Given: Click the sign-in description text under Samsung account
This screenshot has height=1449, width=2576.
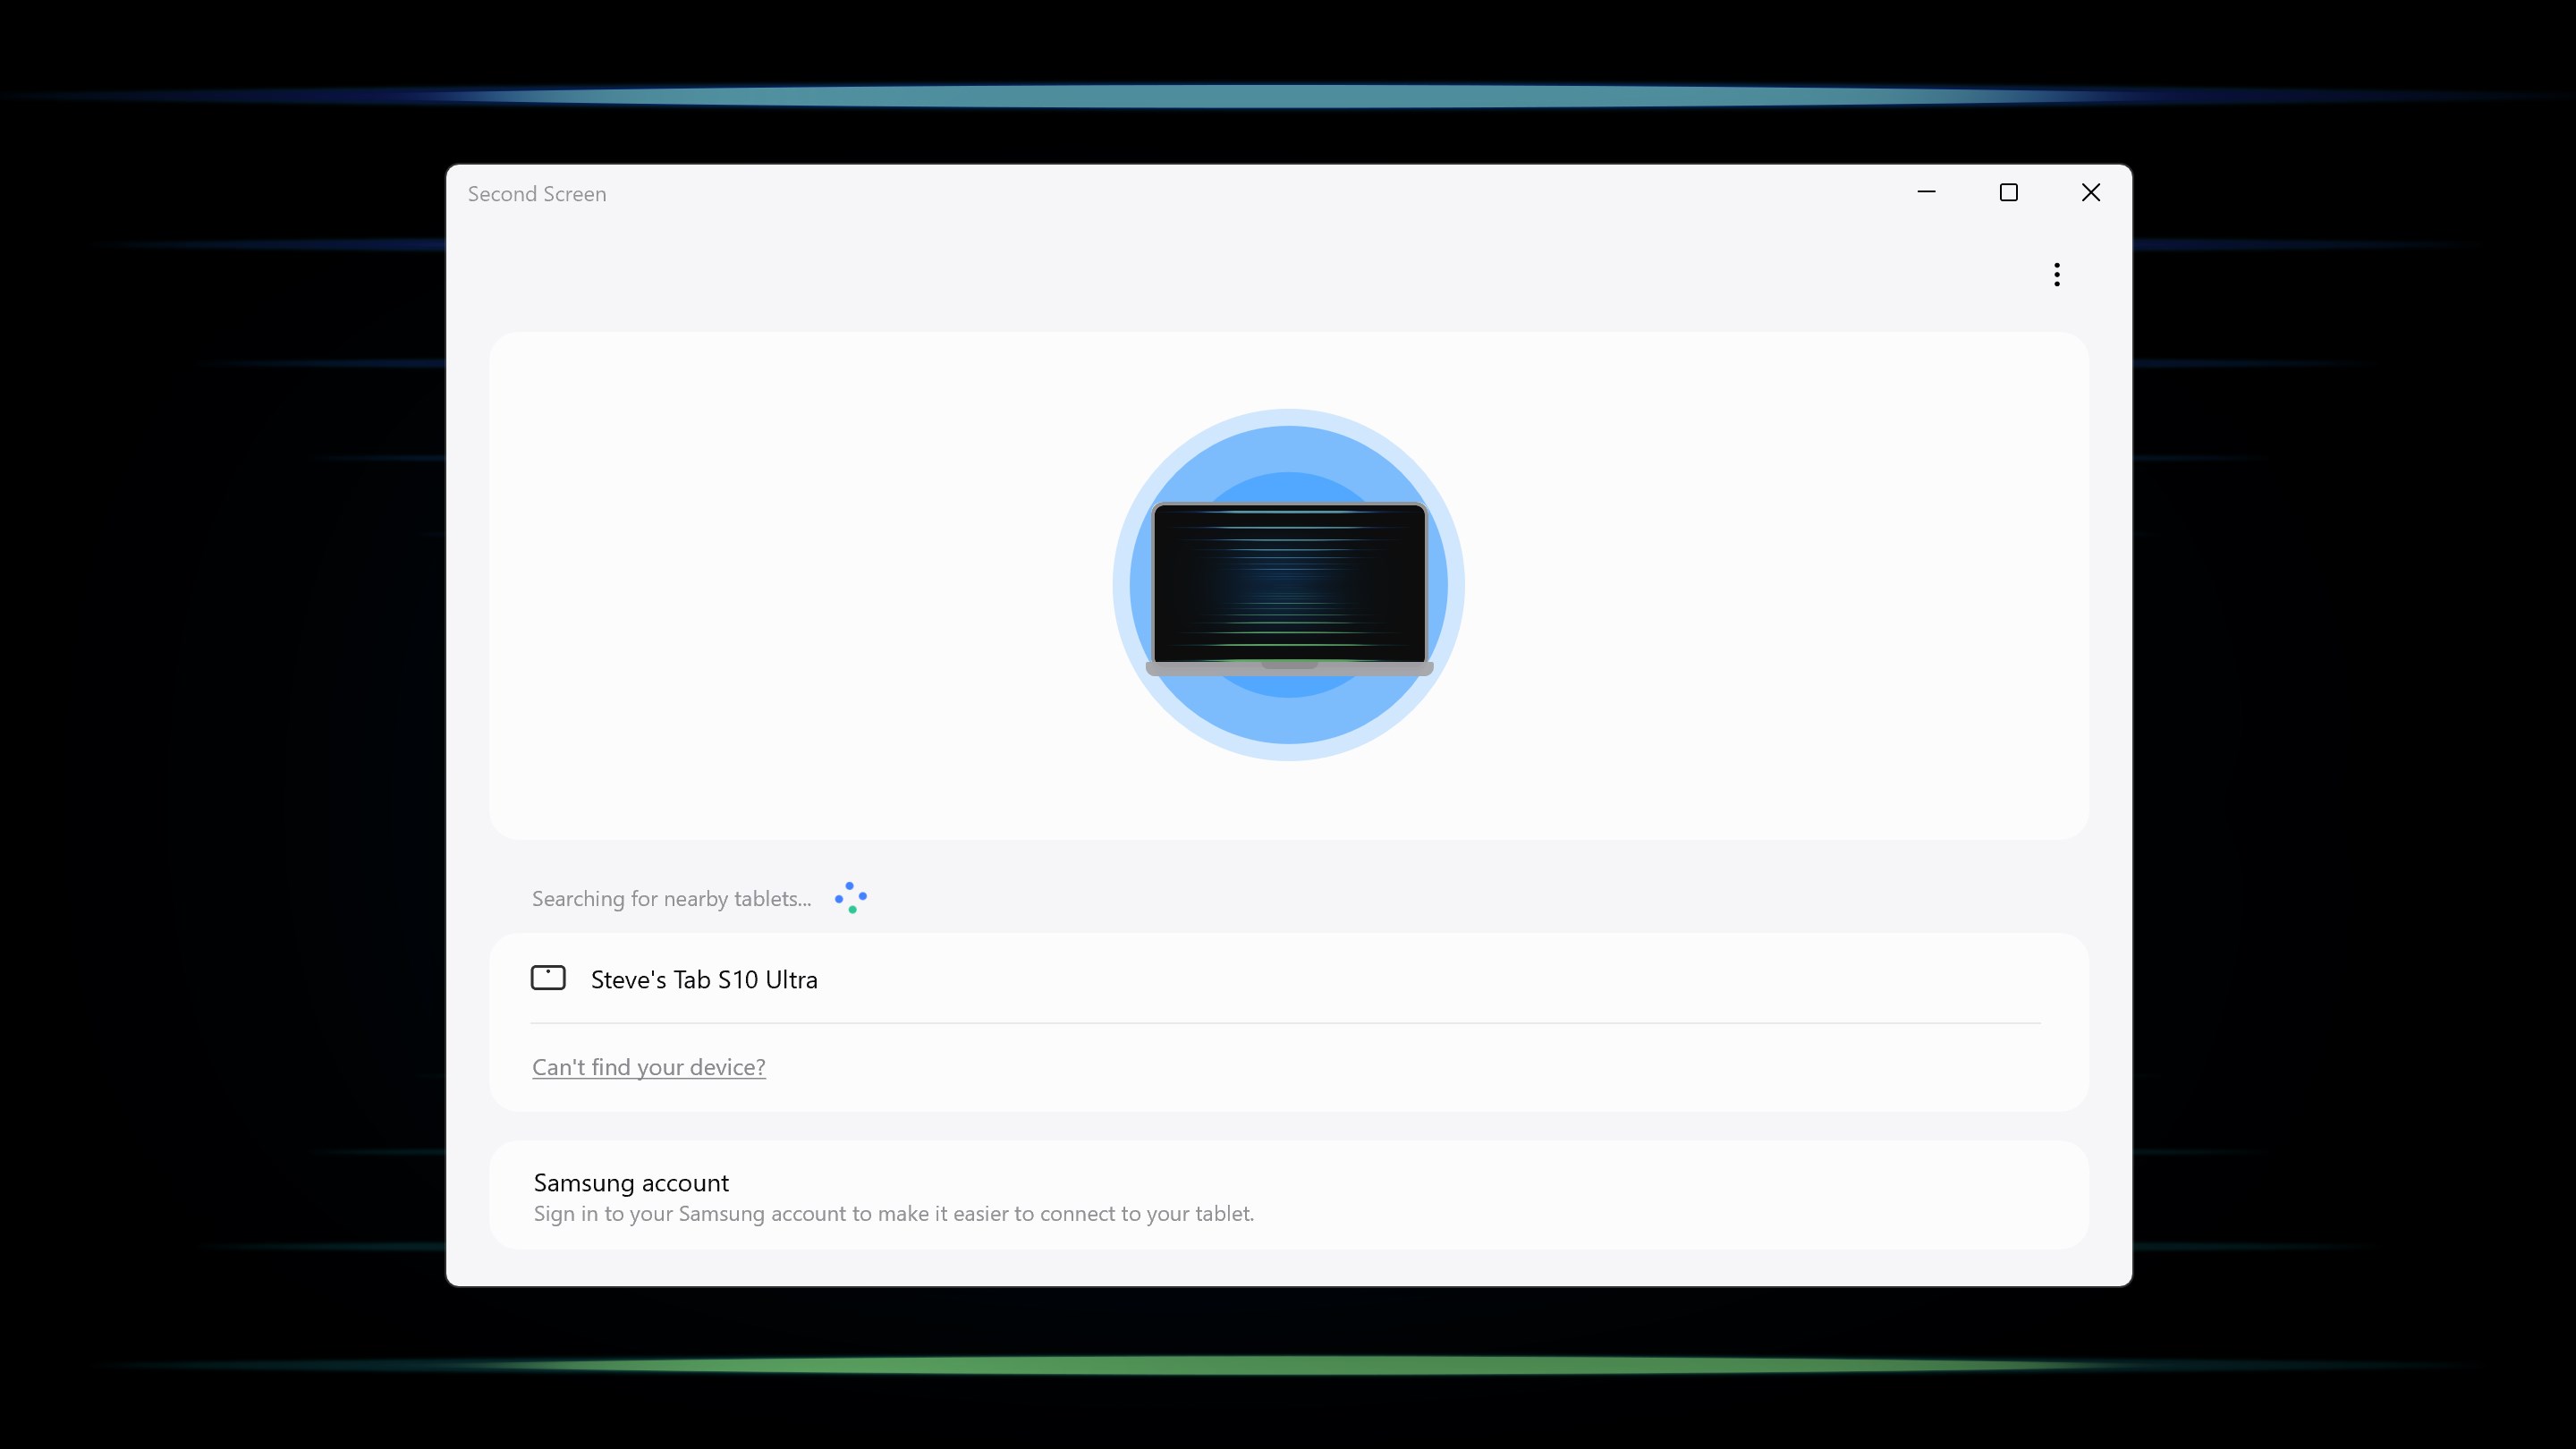Looking at the screenshot, I should coord(893,1213).
